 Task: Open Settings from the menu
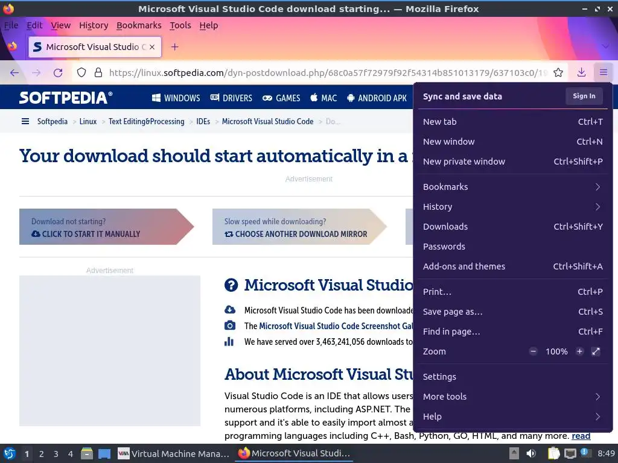[x=513, y=376]
